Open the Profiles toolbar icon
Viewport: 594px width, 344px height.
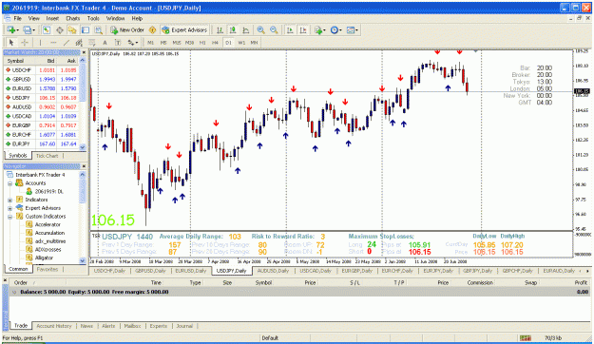pos(29,29)
